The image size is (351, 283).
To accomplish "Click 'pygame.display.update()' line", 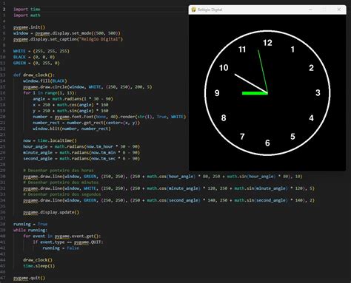I will [51, 212].
